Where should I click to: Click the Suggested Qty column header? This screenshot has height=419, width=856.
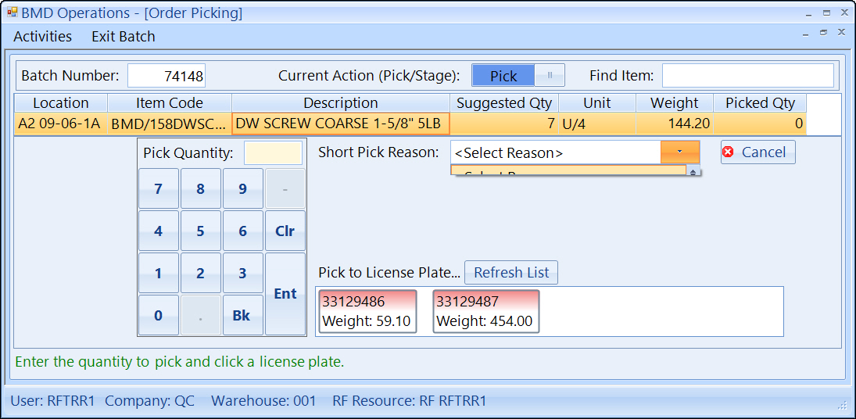pos(503,103)
